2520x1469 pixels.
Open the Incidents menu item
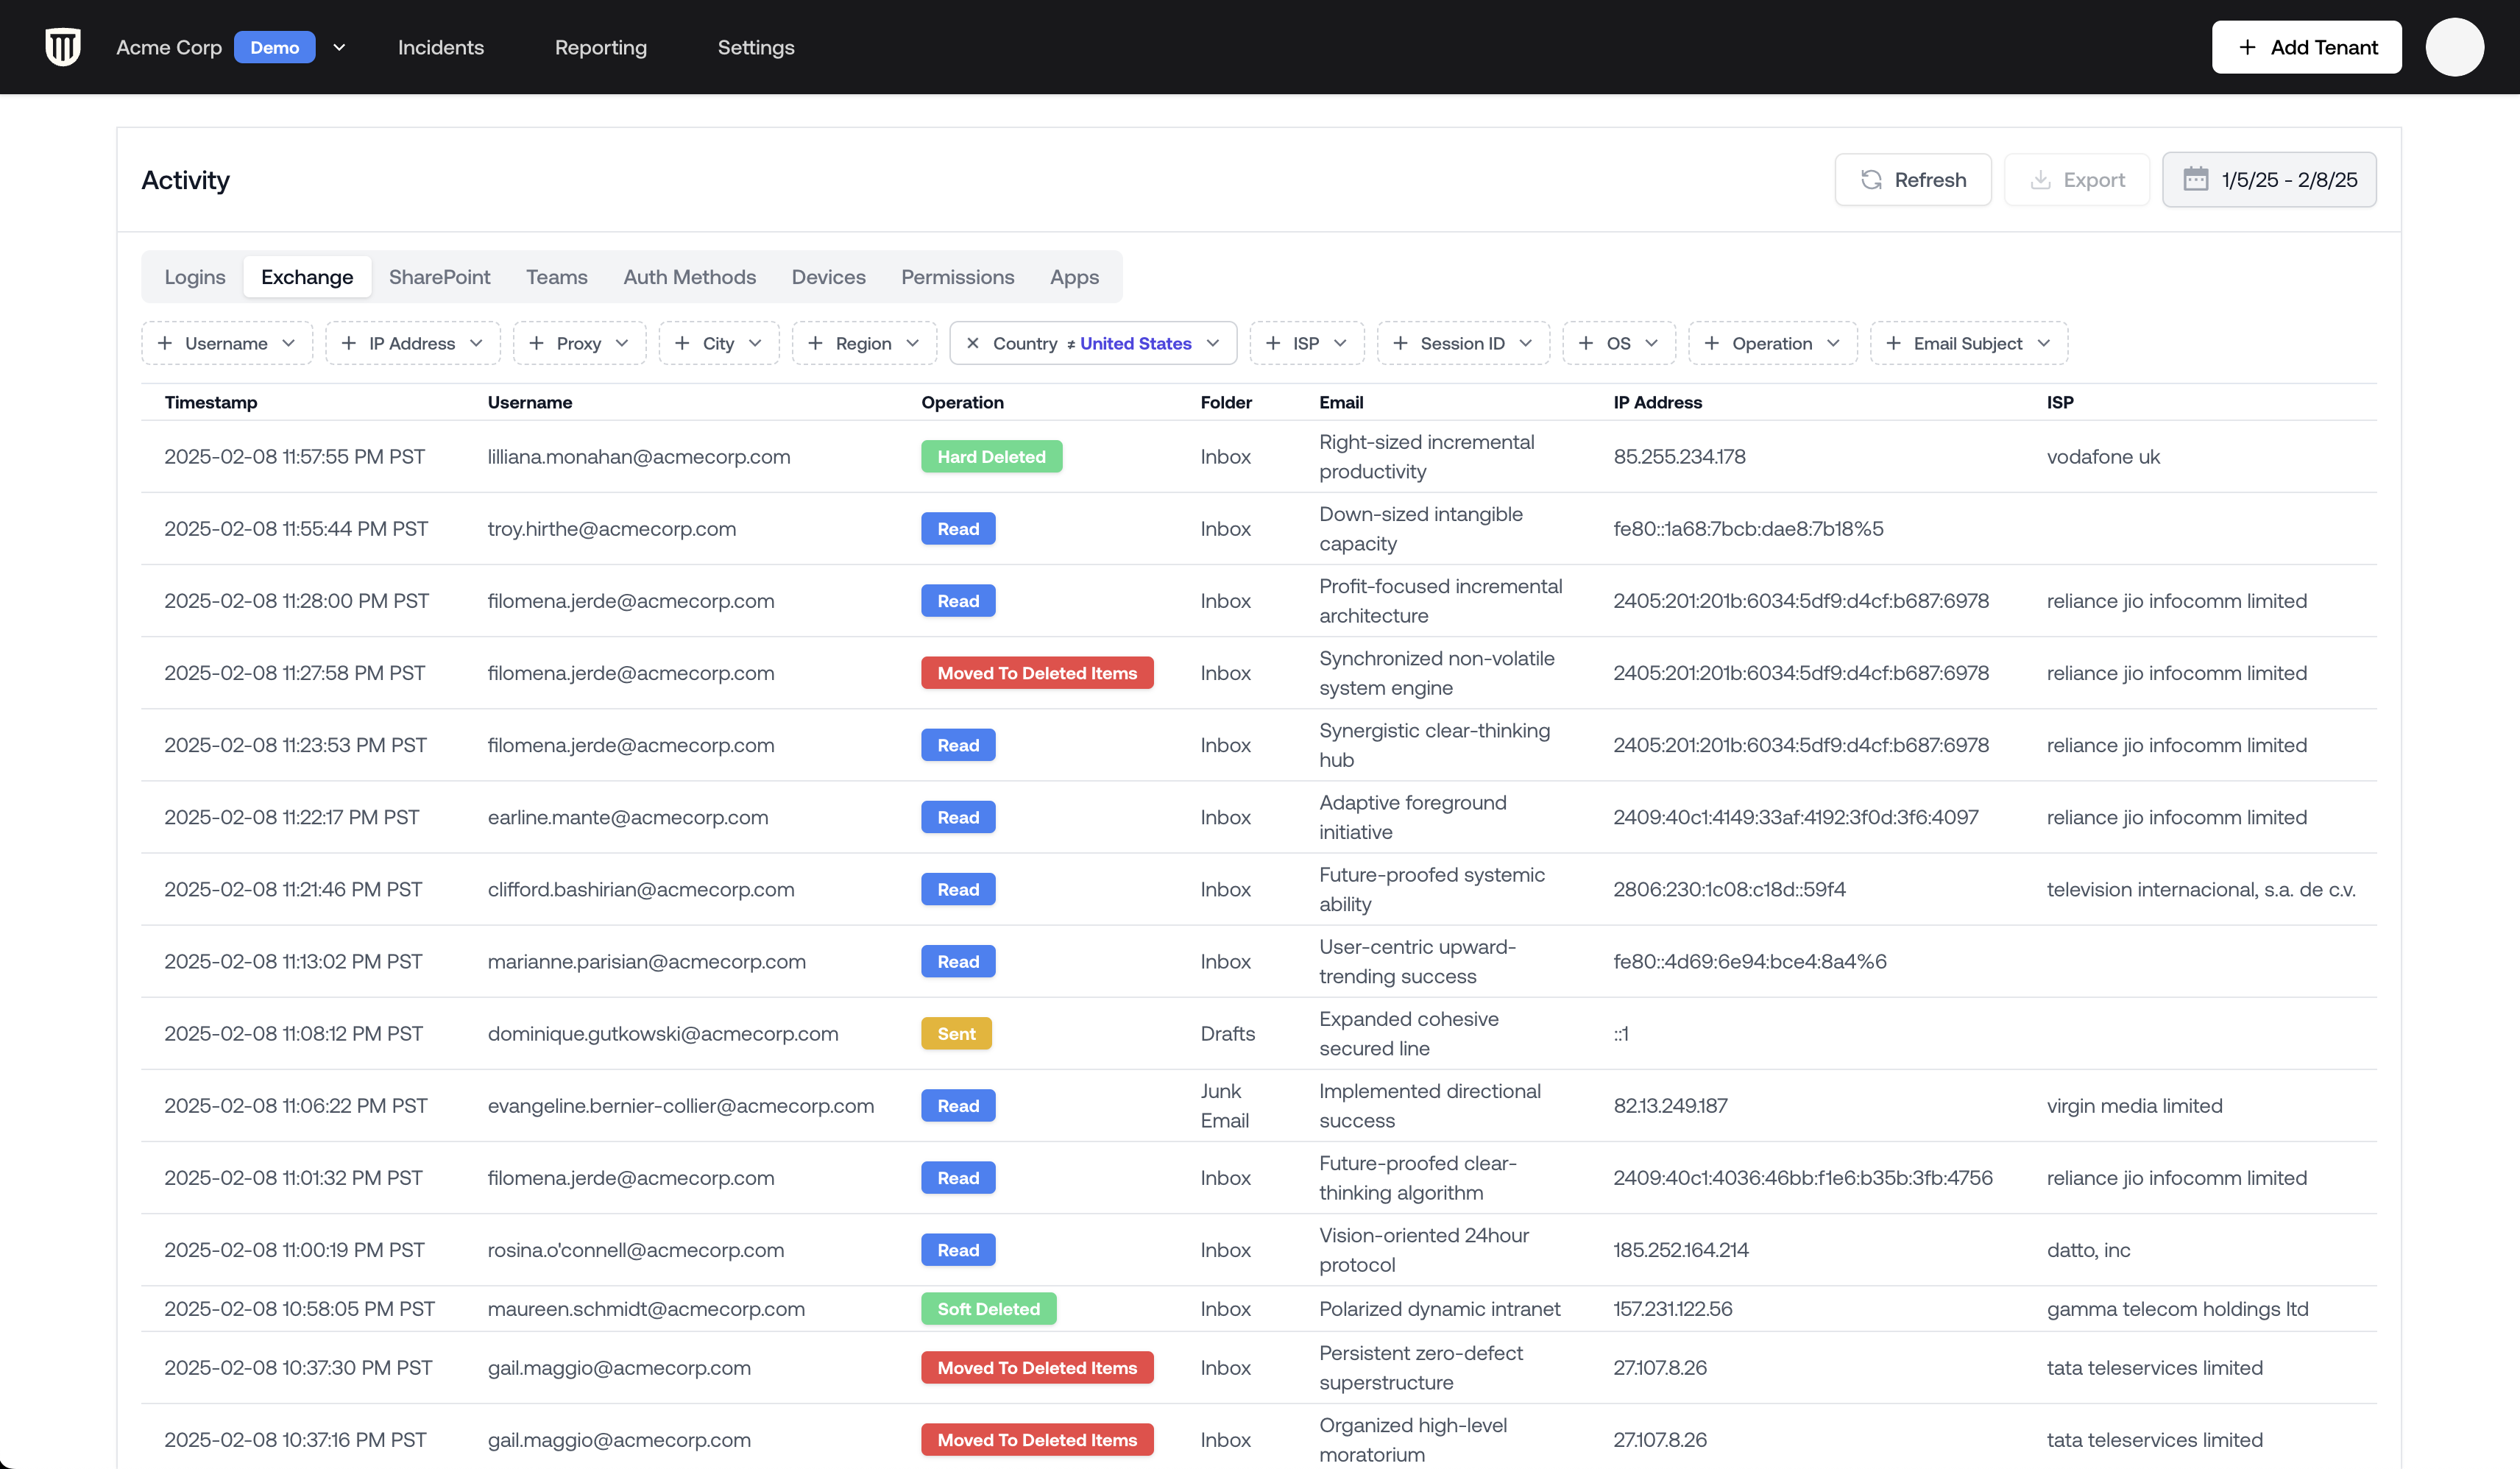440,47
